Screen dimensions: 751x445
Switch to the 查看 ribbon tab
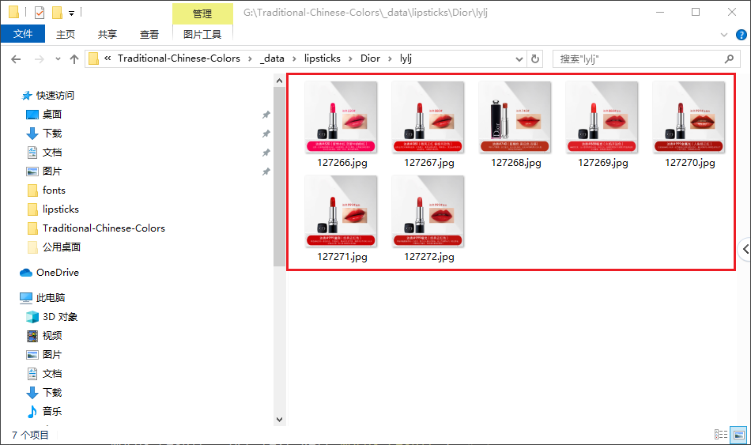(149, 34)
